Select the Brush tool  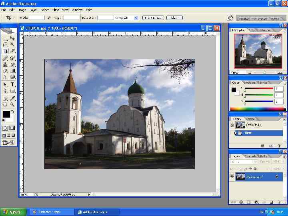[12, 58]
